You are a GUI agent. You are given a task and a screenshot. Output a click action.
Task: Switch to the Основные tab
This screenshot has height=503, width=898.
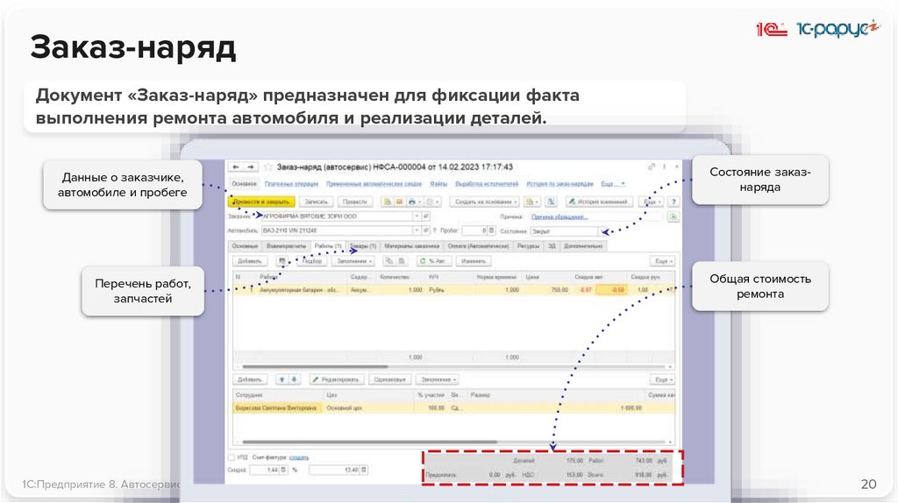click(246, 246)
